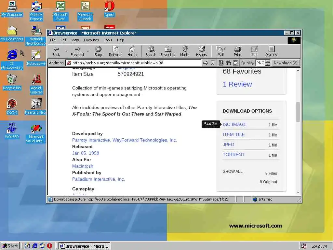Select Microsoft Outlook desktop icon
This screenshot has width=333, height=250.
pos(85,11)
